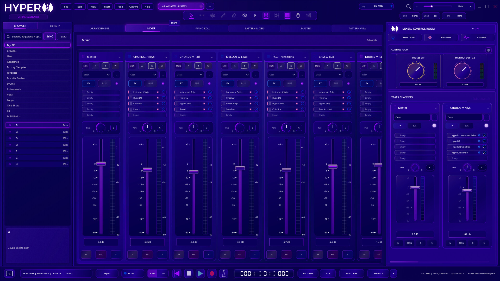Toggle the metronome icon
Screen dimensions: 500x281
point(223,273)
